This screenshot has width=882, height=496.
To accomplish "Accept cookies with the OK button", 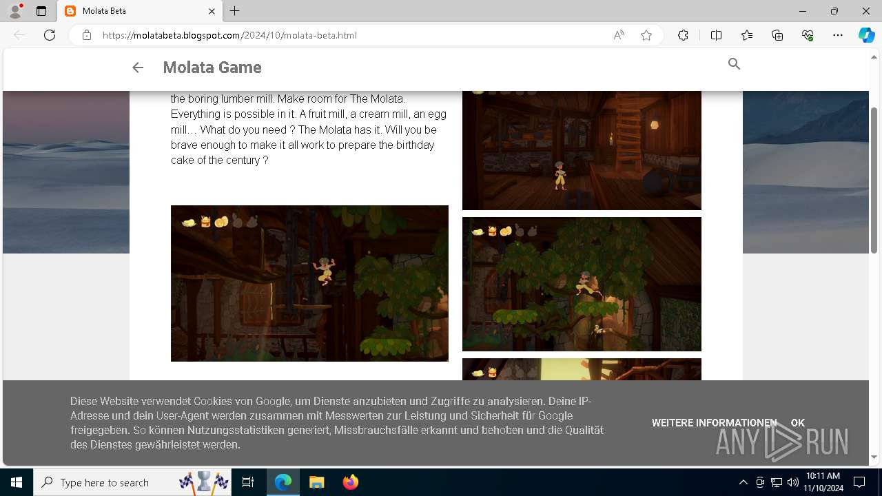I will pos(798,423).
